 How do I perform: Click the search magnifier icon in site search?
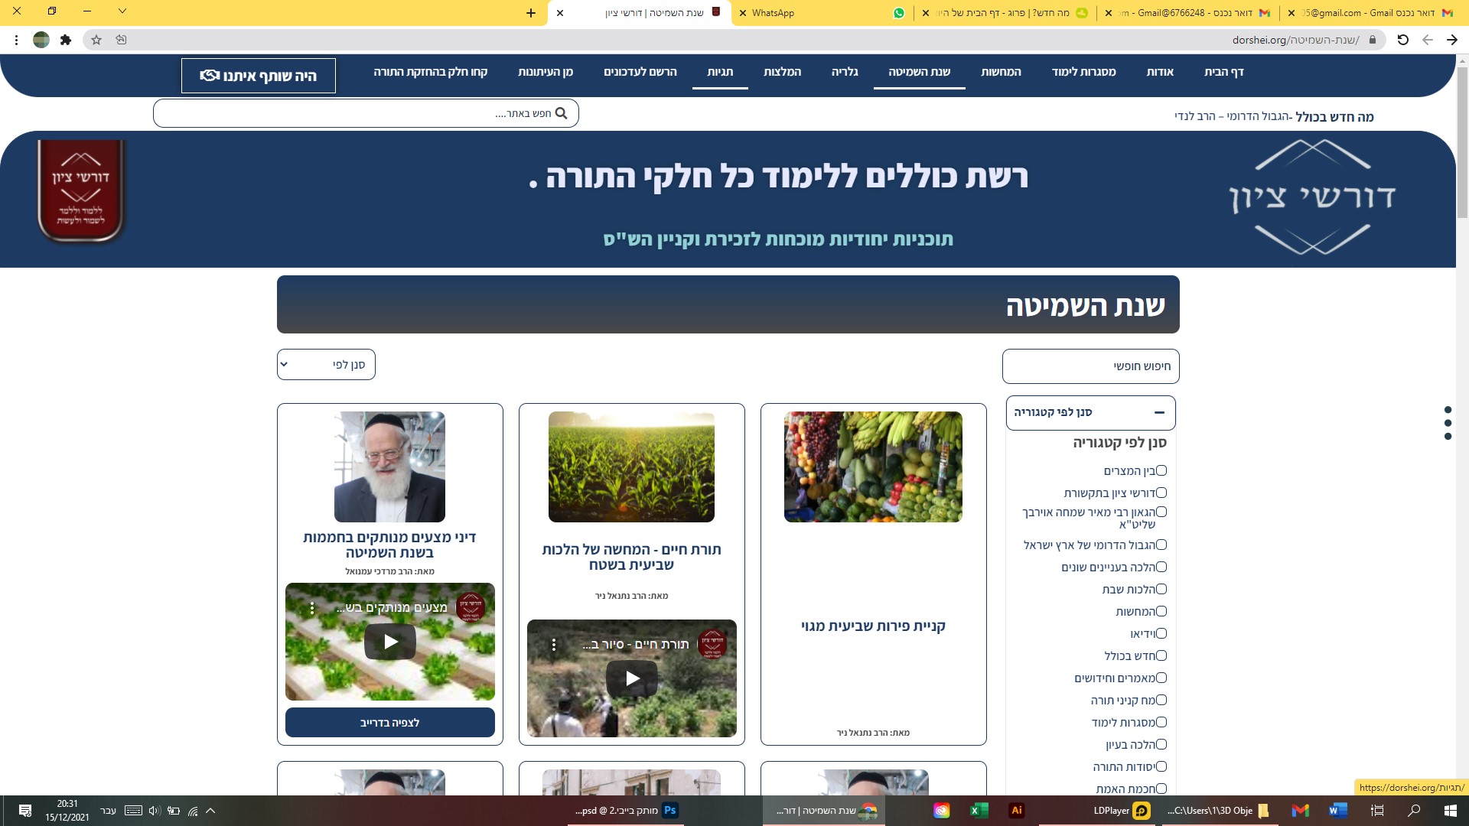[561, 113]
